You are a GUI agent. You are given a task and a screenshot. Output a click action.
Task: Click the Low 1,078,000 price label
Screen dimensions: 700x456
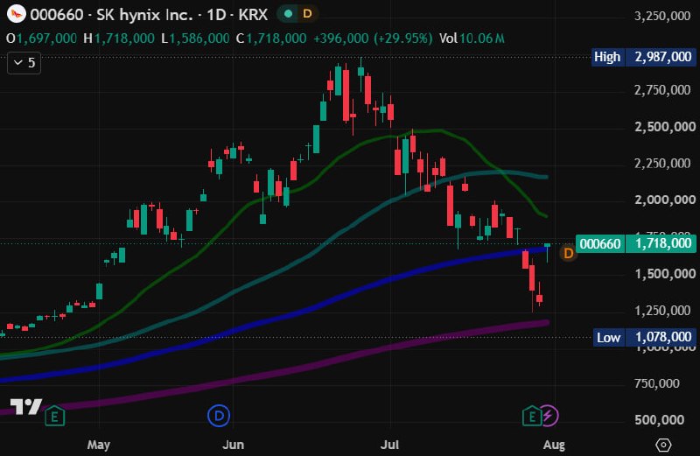click(x=644, y=337)
